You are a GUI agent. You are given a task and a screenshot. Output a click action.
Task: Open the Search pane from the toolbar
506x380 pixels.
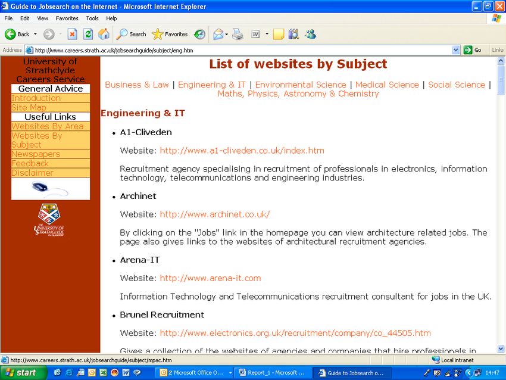132,34
